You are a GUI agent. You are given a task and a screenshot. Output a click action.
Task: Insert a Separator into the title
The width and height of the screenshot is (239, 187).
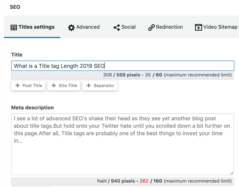coord(100,85)
